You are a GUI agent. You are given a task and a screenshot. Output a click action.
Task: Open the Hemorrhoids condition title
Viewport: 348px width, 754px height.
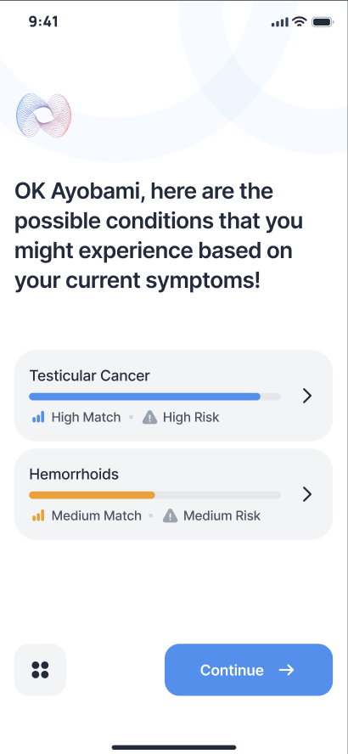pos(74,474)
